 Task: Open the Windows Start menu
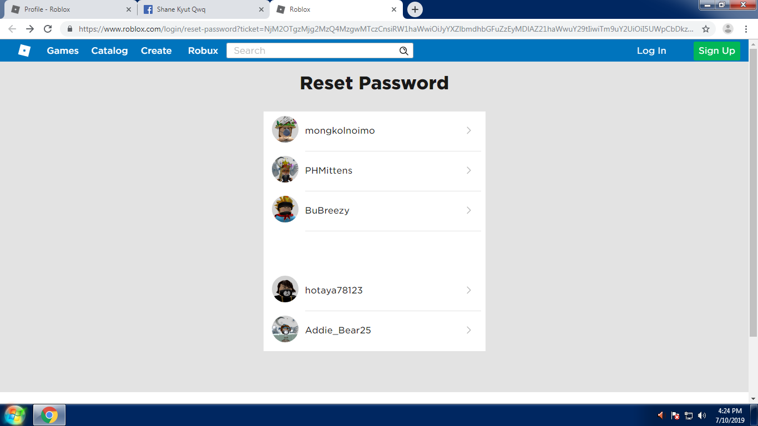coord(14,415)
